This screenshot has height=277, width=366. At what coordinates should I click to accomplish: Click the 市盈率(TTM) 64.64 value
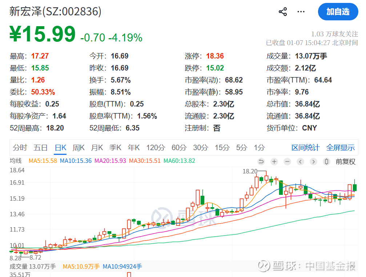323,80
